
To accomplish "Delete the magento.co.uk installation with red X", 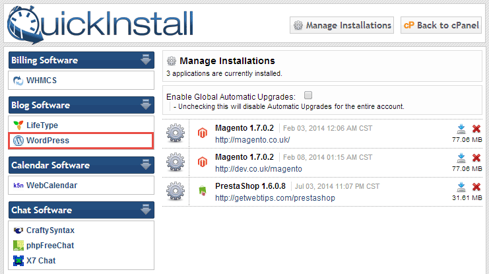I will point(476,129).
